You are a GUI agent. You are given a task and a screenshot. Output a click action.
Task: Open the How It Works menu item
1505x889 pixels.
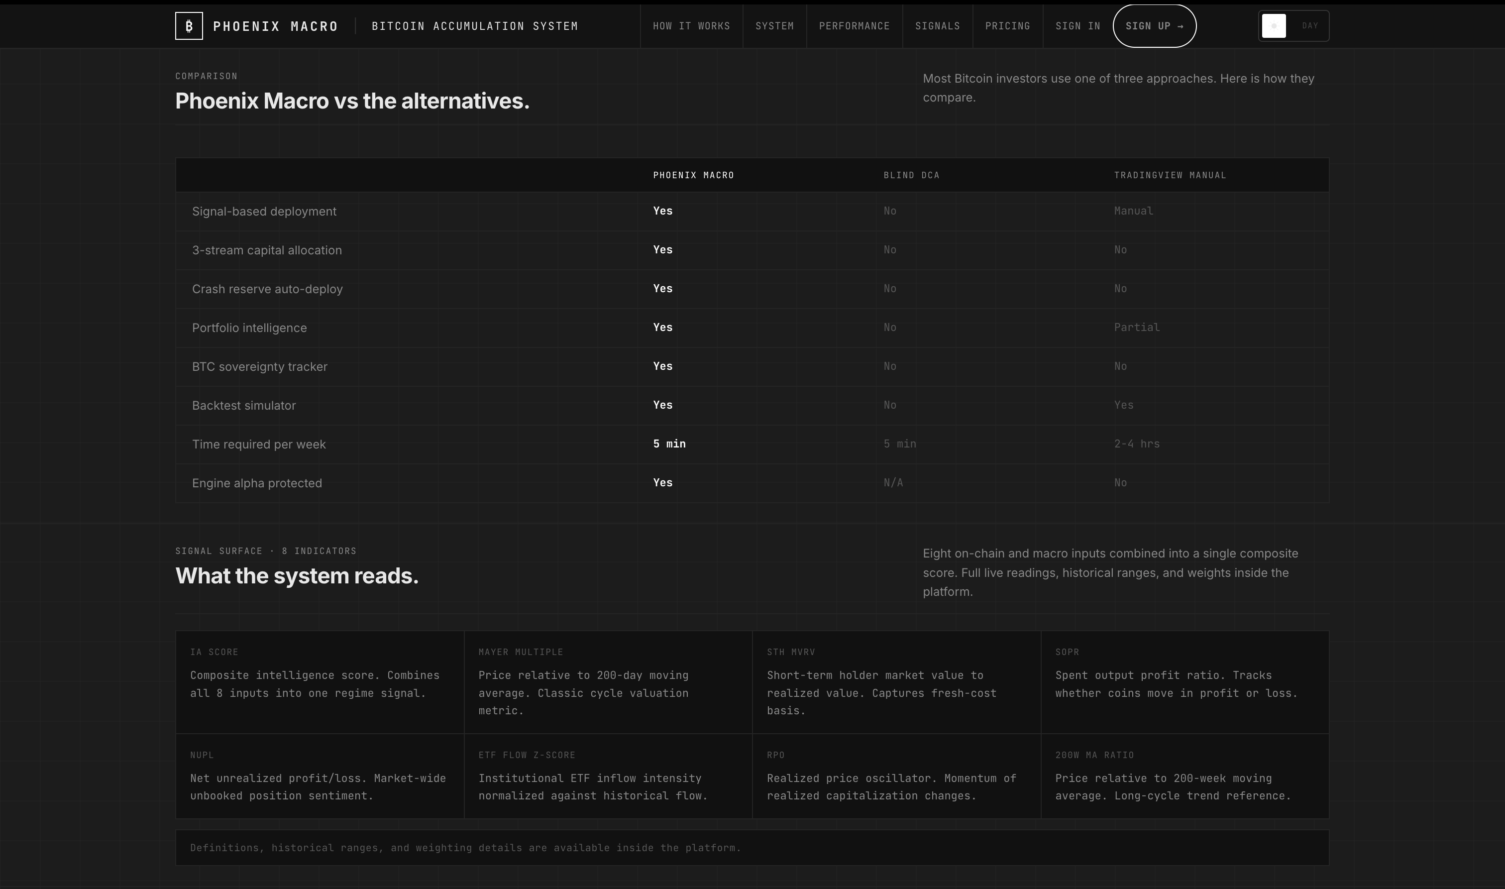[691, 26]
